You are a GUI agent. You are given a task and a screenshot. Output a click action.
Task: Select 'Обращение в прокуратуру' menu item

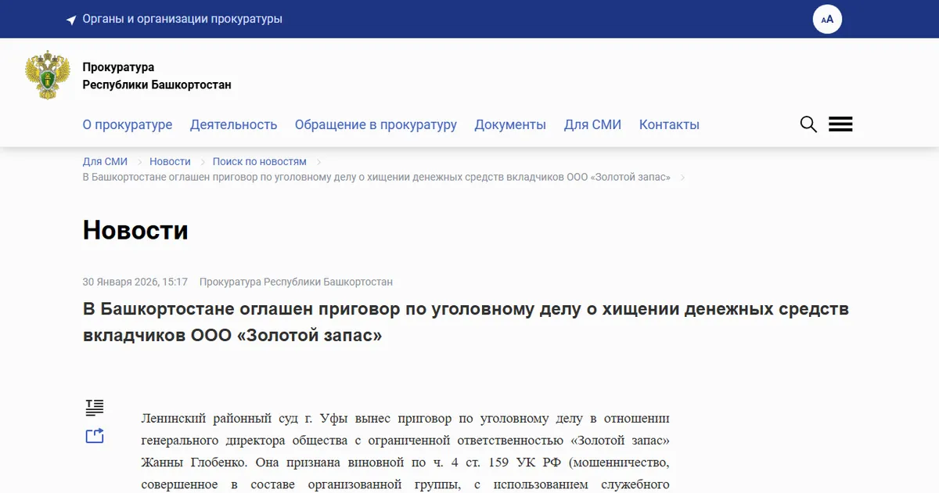pyautogui.click(x=376, y=124)
